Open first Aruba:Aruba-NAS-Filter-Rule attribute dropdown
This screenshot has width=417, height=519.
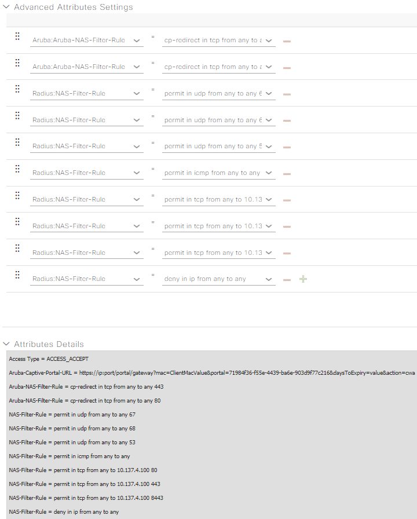[x=87, y=41]
